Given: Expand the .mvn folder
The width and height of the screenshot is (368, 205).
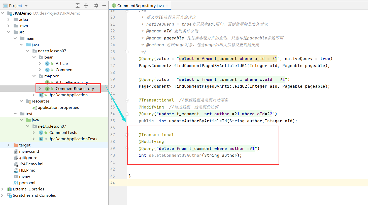Looking at the screenshot, I should (x=9, y=26).
